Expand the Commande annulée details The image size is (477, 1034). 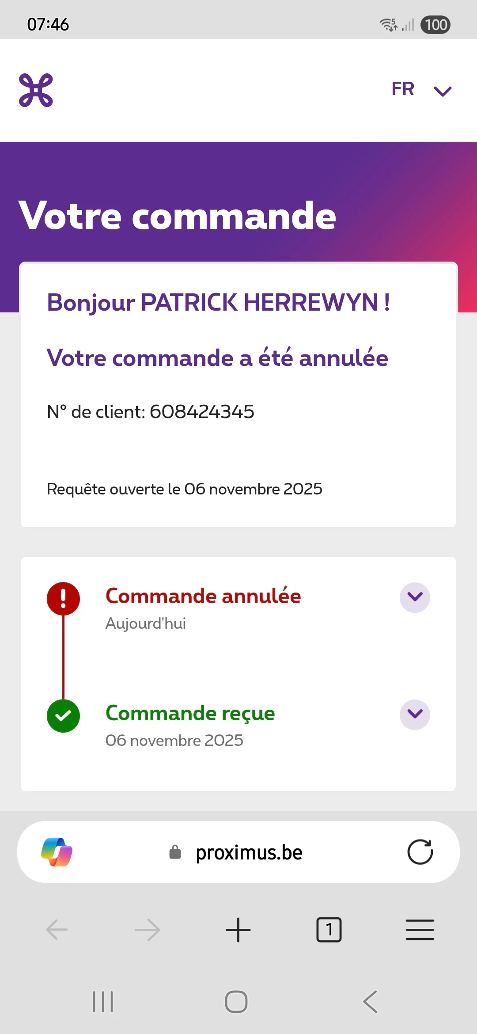[415, 597]
